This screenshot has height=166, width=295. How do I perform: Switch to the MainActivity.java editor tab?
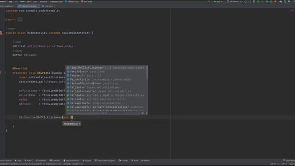[29, 6]
